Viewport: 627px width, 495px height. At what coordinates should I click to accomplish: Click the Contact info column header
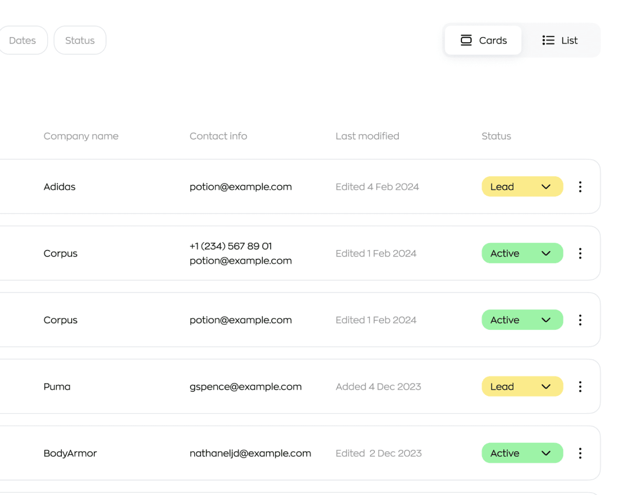(218, 136)
